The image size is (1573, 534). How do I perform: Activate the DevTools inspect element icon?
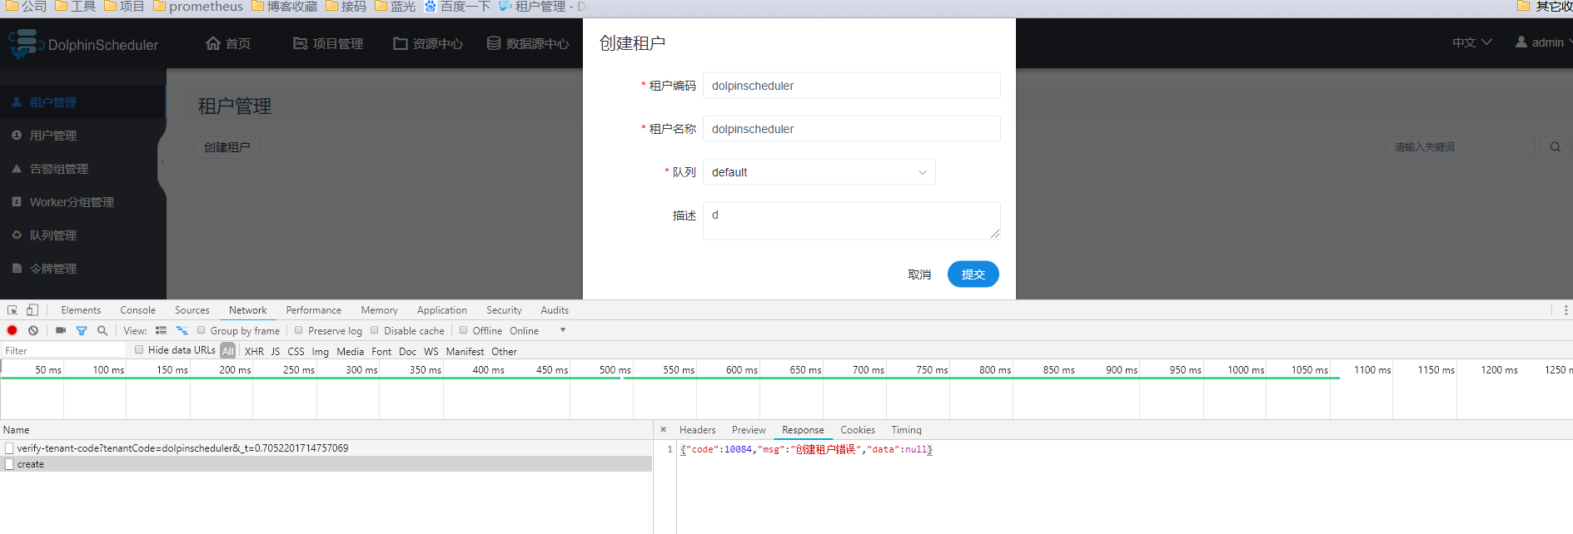coord(12,310)
